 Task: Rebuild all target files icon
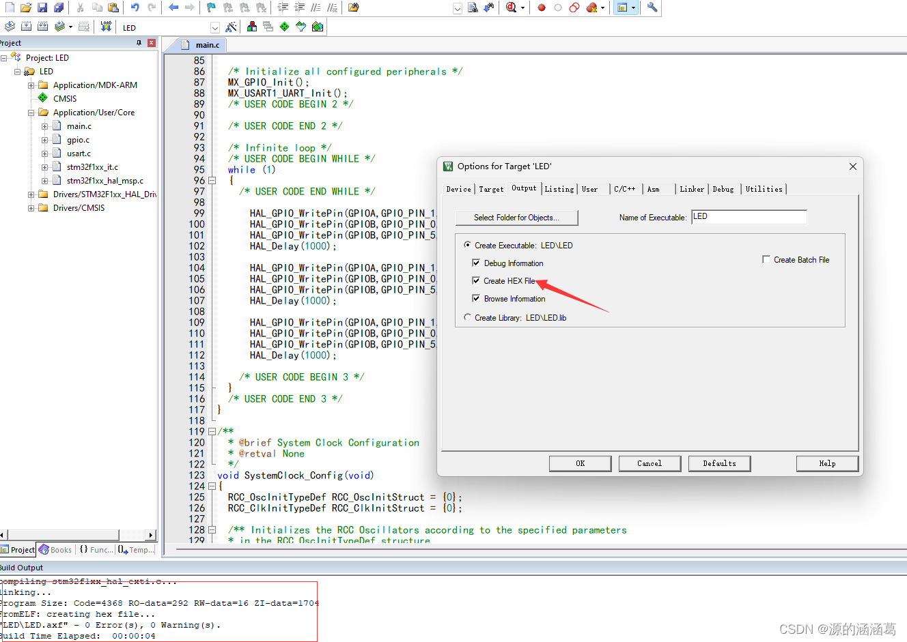click(42, 27)
